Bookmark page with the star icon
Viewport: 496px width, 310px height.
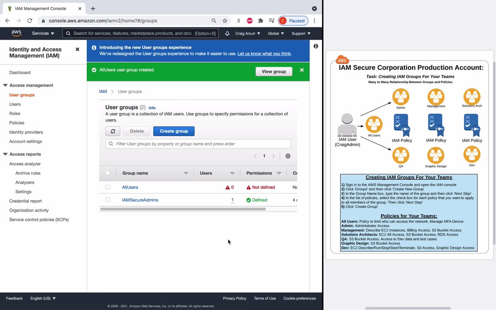(x=225, y=21)
